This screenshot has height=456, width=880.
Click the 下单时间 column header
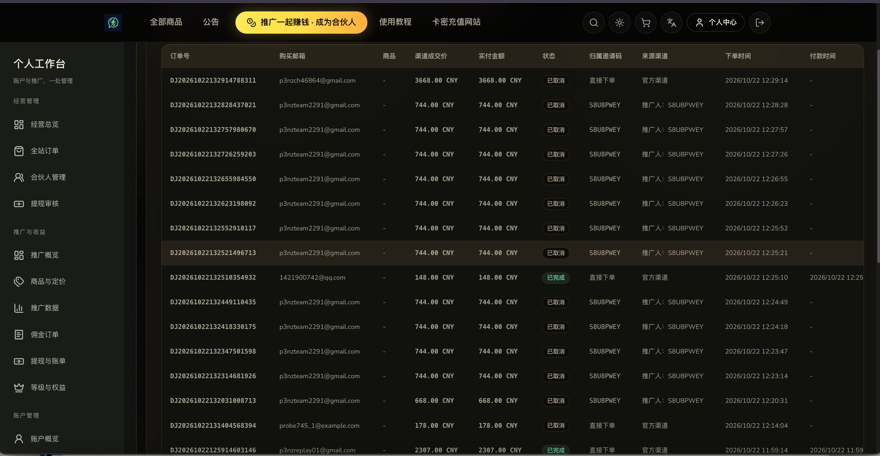pos(738,56)
